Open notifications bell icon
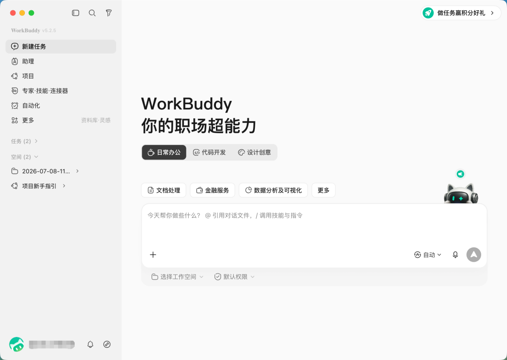The width and height of the screenshot is (507, 360). tap(90, 344)
